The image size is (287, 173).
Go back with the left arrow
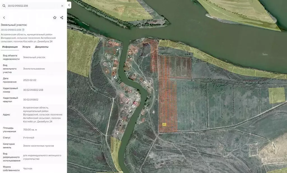[x=4, y=18]
